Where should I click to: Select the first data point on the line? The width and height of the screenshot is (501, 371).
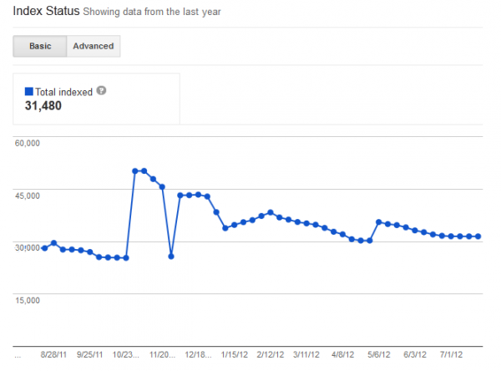point(45,248)
